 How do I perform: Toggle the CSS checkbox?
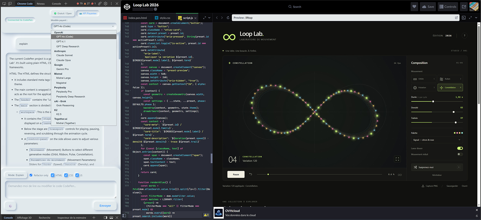(66, 175)
